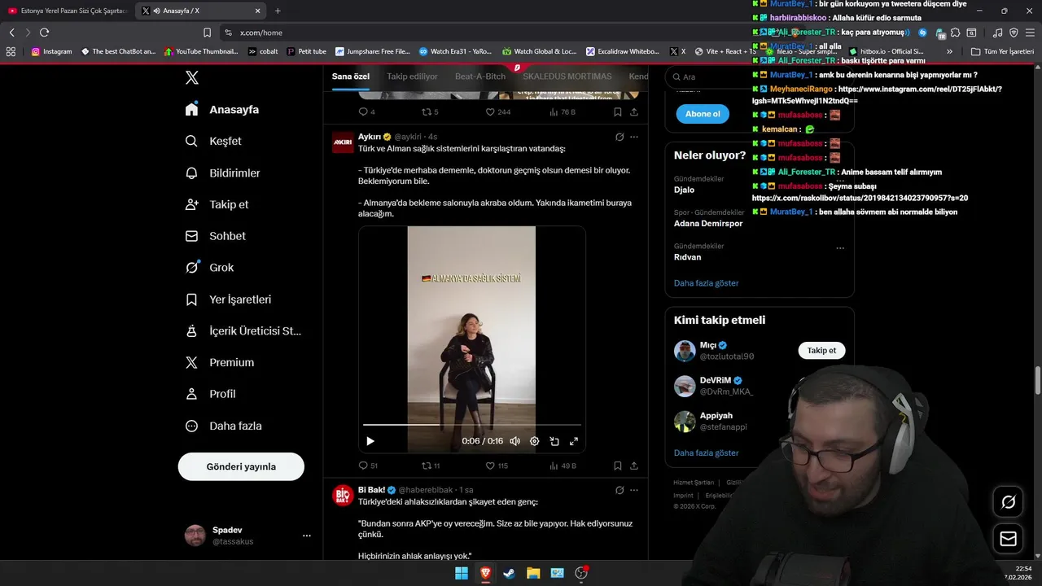Play the Almanya'da sağlık sistemi video

click(370, 441)
